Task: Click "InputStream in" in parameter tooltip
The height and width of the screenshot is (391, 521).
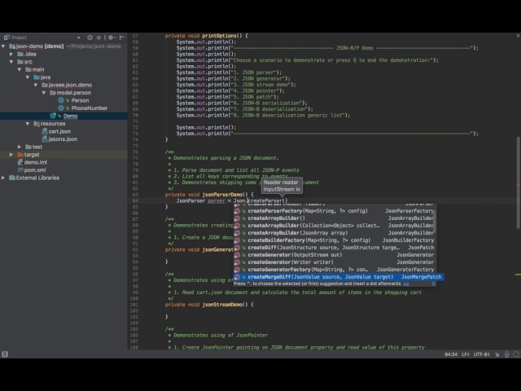Action: [282, 190]
